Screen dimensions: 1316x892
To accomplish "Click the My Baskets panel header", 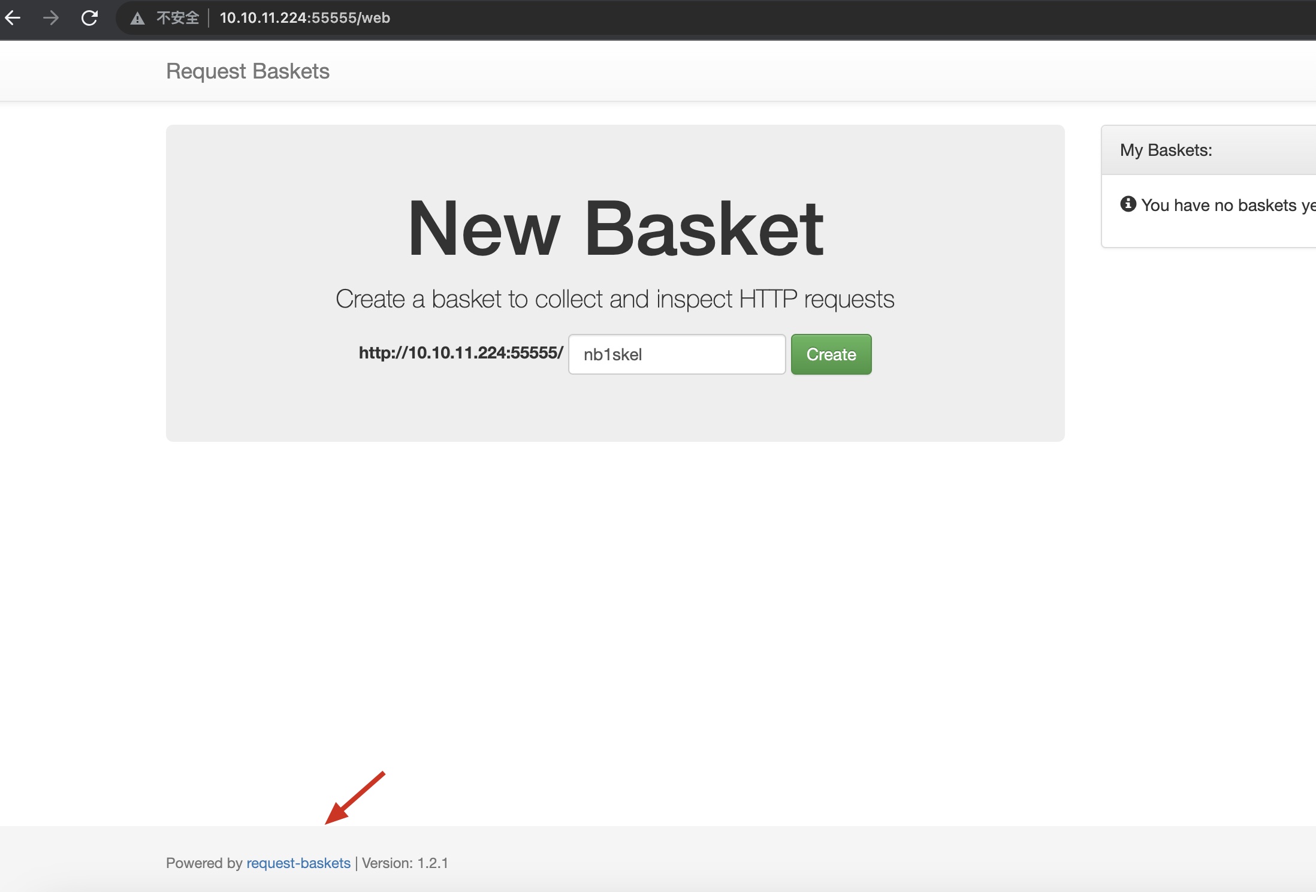I will (x=1166, y=150).
